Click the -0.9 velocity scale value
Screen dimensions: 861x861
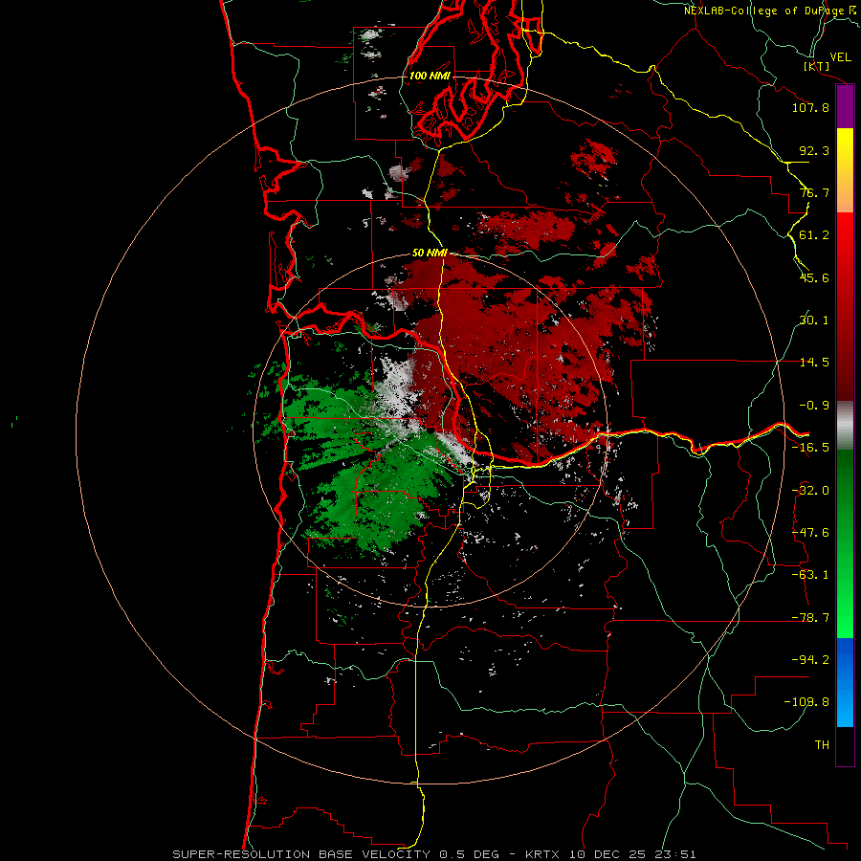(814, 406)
